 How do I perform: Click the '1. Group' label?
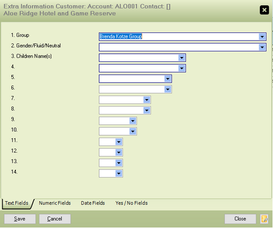(20, 35)
